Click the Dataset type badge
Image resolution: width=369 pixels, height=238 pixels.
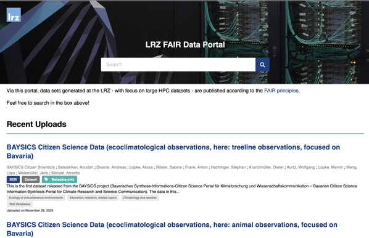click(x=31, y=179)
